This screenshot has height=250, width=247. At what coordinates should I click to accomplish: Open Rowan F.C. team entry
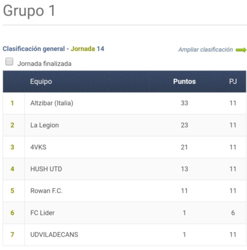tap(46, 191)
